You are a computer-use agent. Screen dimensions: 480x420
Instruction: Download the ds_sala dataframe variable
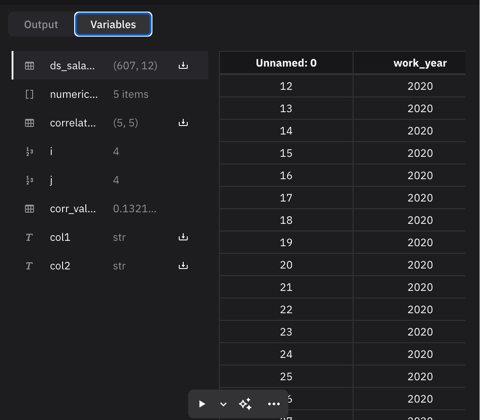pyautogui.click(x=183, y=66)
